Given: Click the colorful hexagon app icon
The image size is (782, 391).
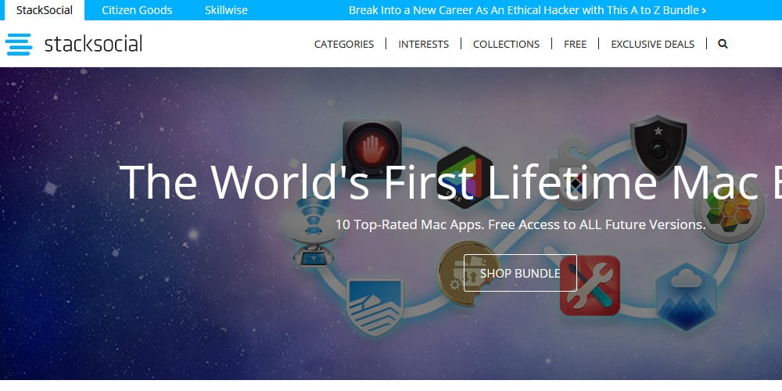Looking at the screenshot, I should click(465, 177).
